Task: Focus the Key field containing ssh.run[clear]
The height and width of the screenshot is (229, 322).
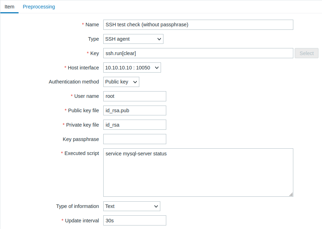Action: click(x=198, y=53)
